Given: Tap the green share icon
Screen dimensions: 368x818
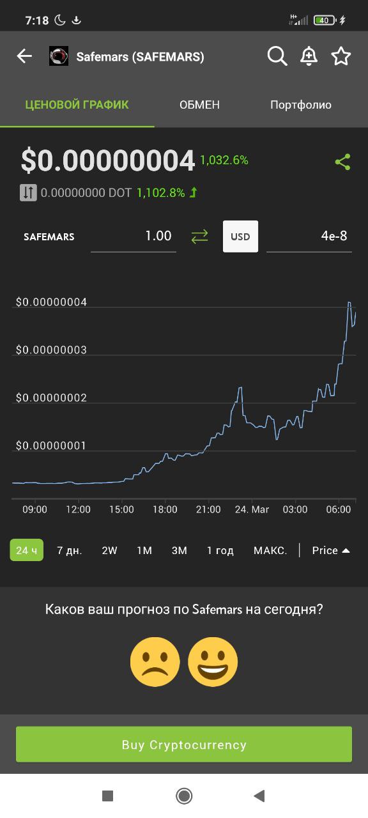Looking at the screenshot, I should pos(343,162).
